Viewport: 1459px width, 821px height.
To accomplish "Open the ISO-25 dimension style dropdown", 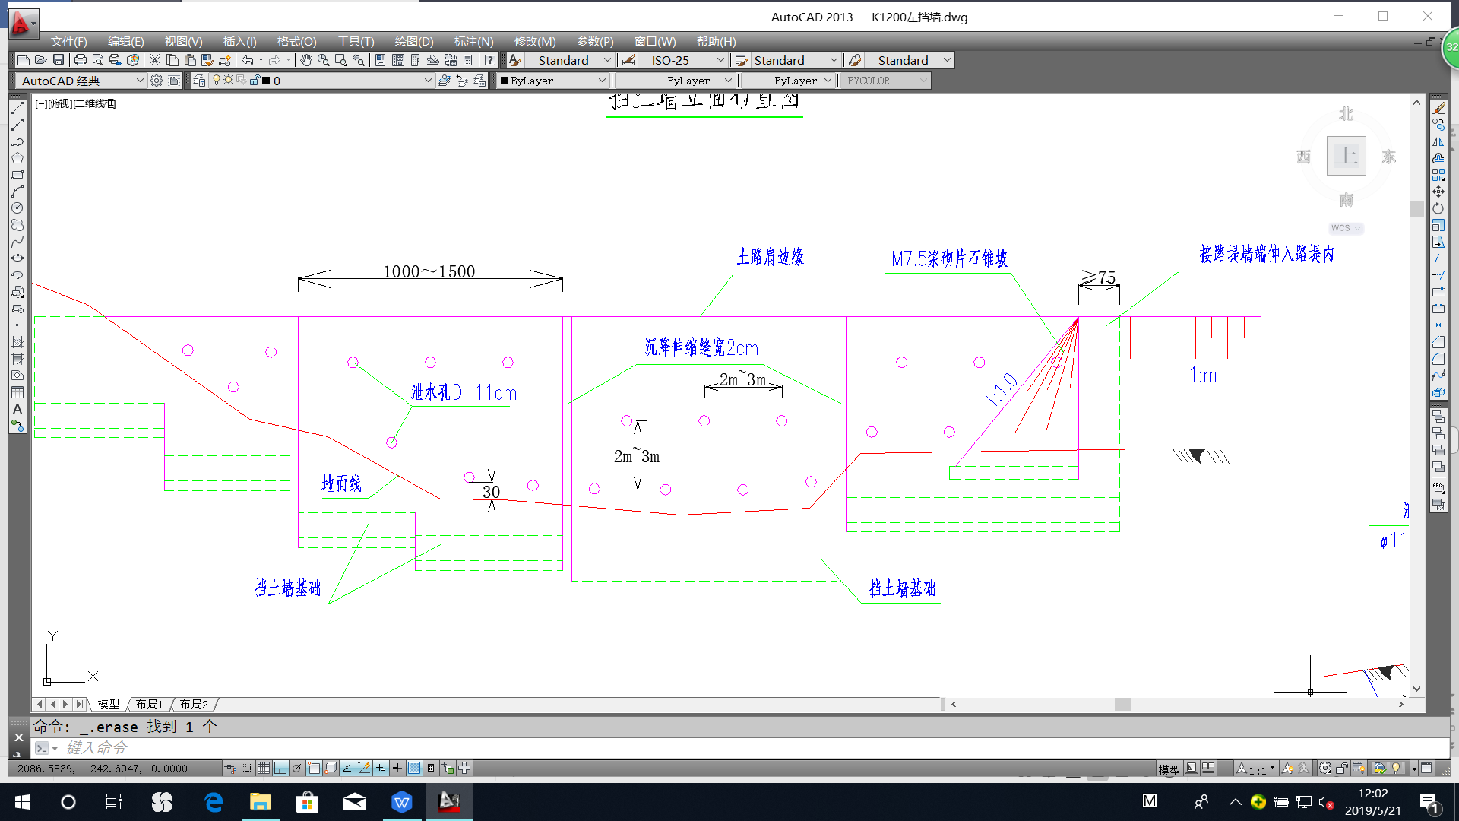I will [720, 60].
